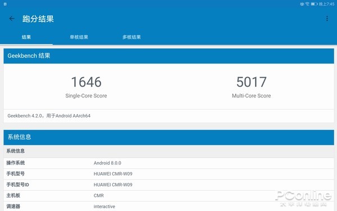Tap the Geekbench 4.2.0 version text

(x=49, y=116)
